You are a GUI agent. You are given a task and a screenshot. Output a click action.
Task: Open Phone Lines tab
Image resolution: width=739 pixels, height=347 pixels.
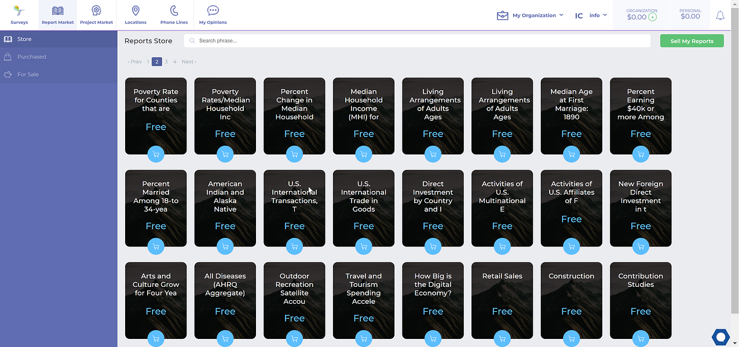coord(174,15)
